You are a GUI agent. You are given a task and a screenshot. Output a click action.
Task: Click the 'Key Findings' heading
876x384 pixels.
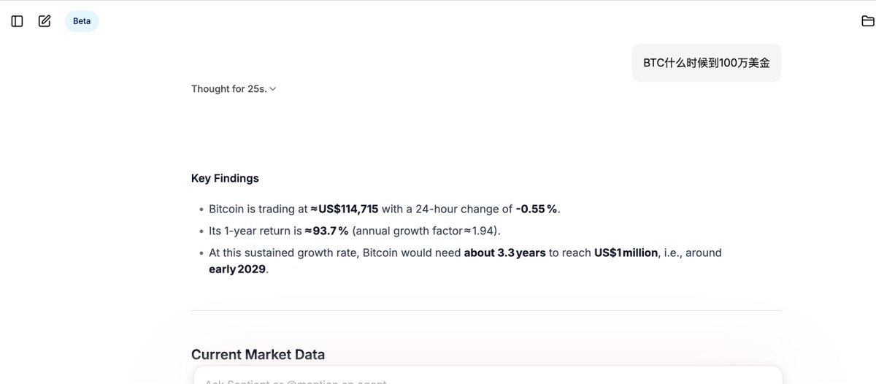[x=225, y=178]
